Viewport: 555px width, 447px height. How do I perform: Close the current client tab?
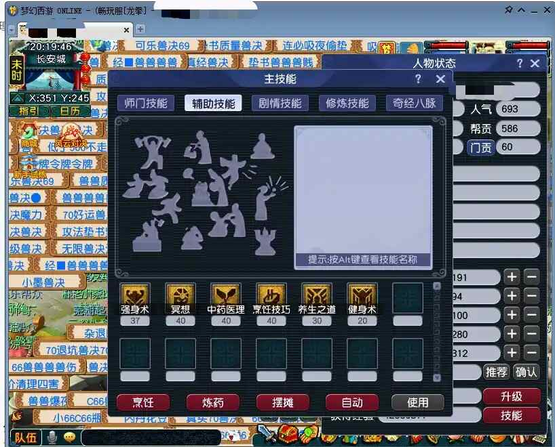[126, 30]
